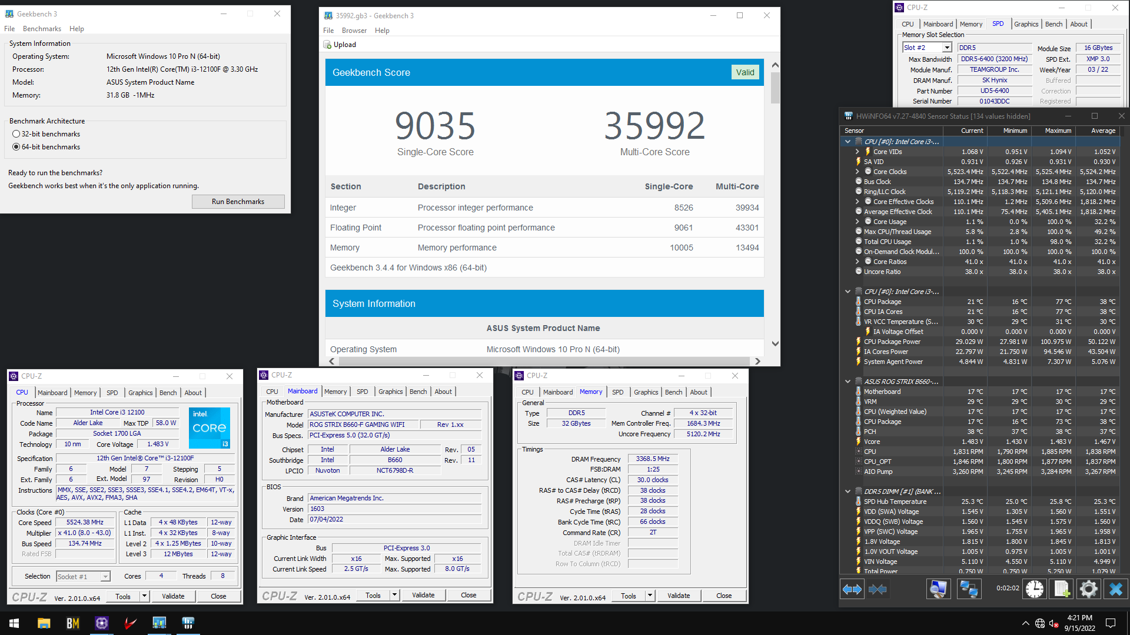Open HWiNFO settings gear icon

point(1089,589)
